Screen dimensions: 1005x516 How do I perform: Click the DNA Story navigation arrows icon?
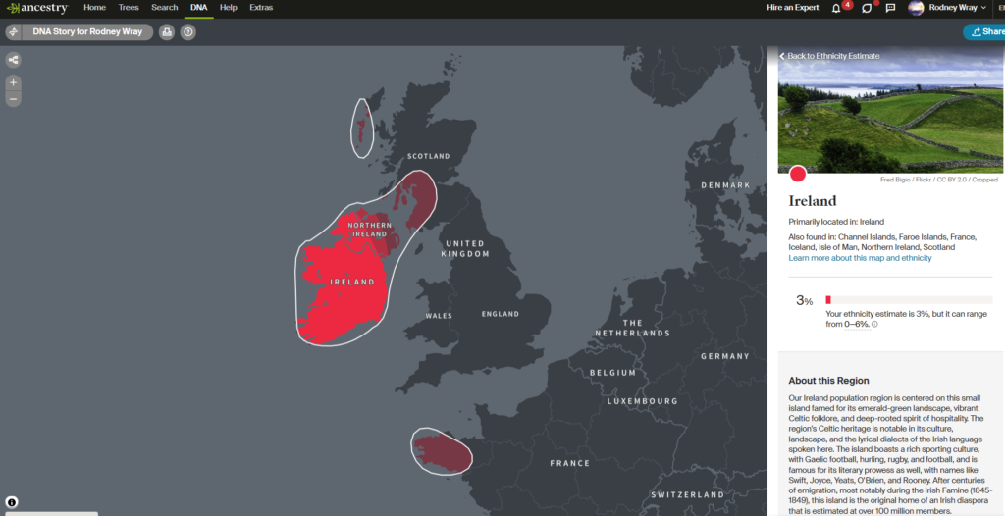[13, 32]
